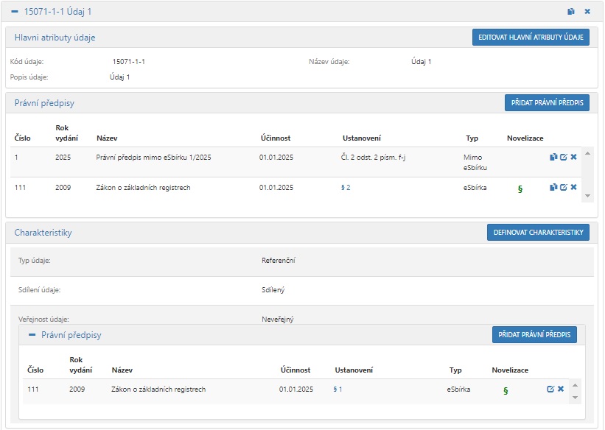605x430 pixels.
Task: Copy the Zákon o základních registrech § 2 row
Action: point(553,188)
